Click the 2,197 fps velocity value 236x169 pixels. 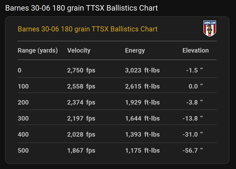click(x=81, y=118)
